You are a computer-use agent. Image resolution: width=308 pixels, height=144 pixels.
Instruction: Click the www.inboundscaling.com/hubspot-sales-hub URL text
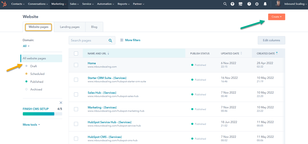[113, 96]
